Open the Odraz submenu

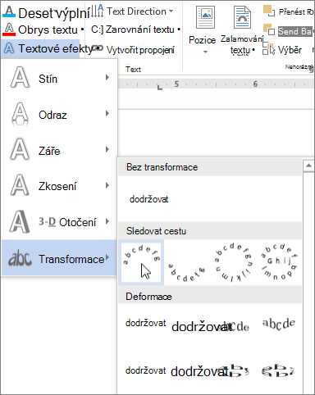point(59,115)
